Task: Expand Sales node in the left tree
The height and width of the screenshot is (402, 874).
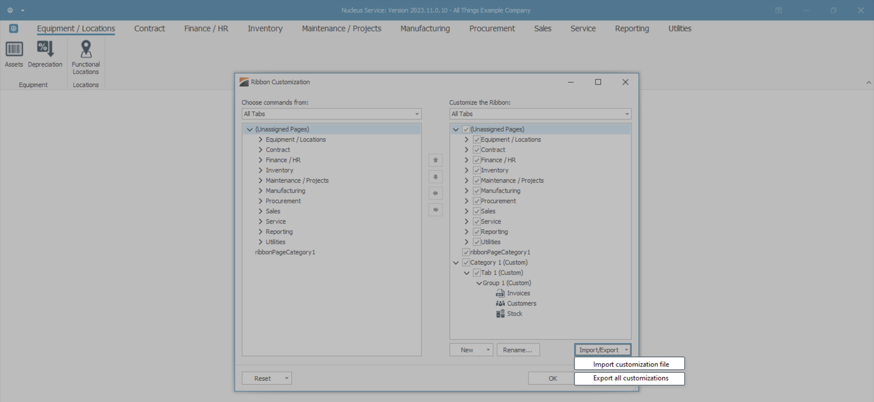Action: tap(260, 211)
